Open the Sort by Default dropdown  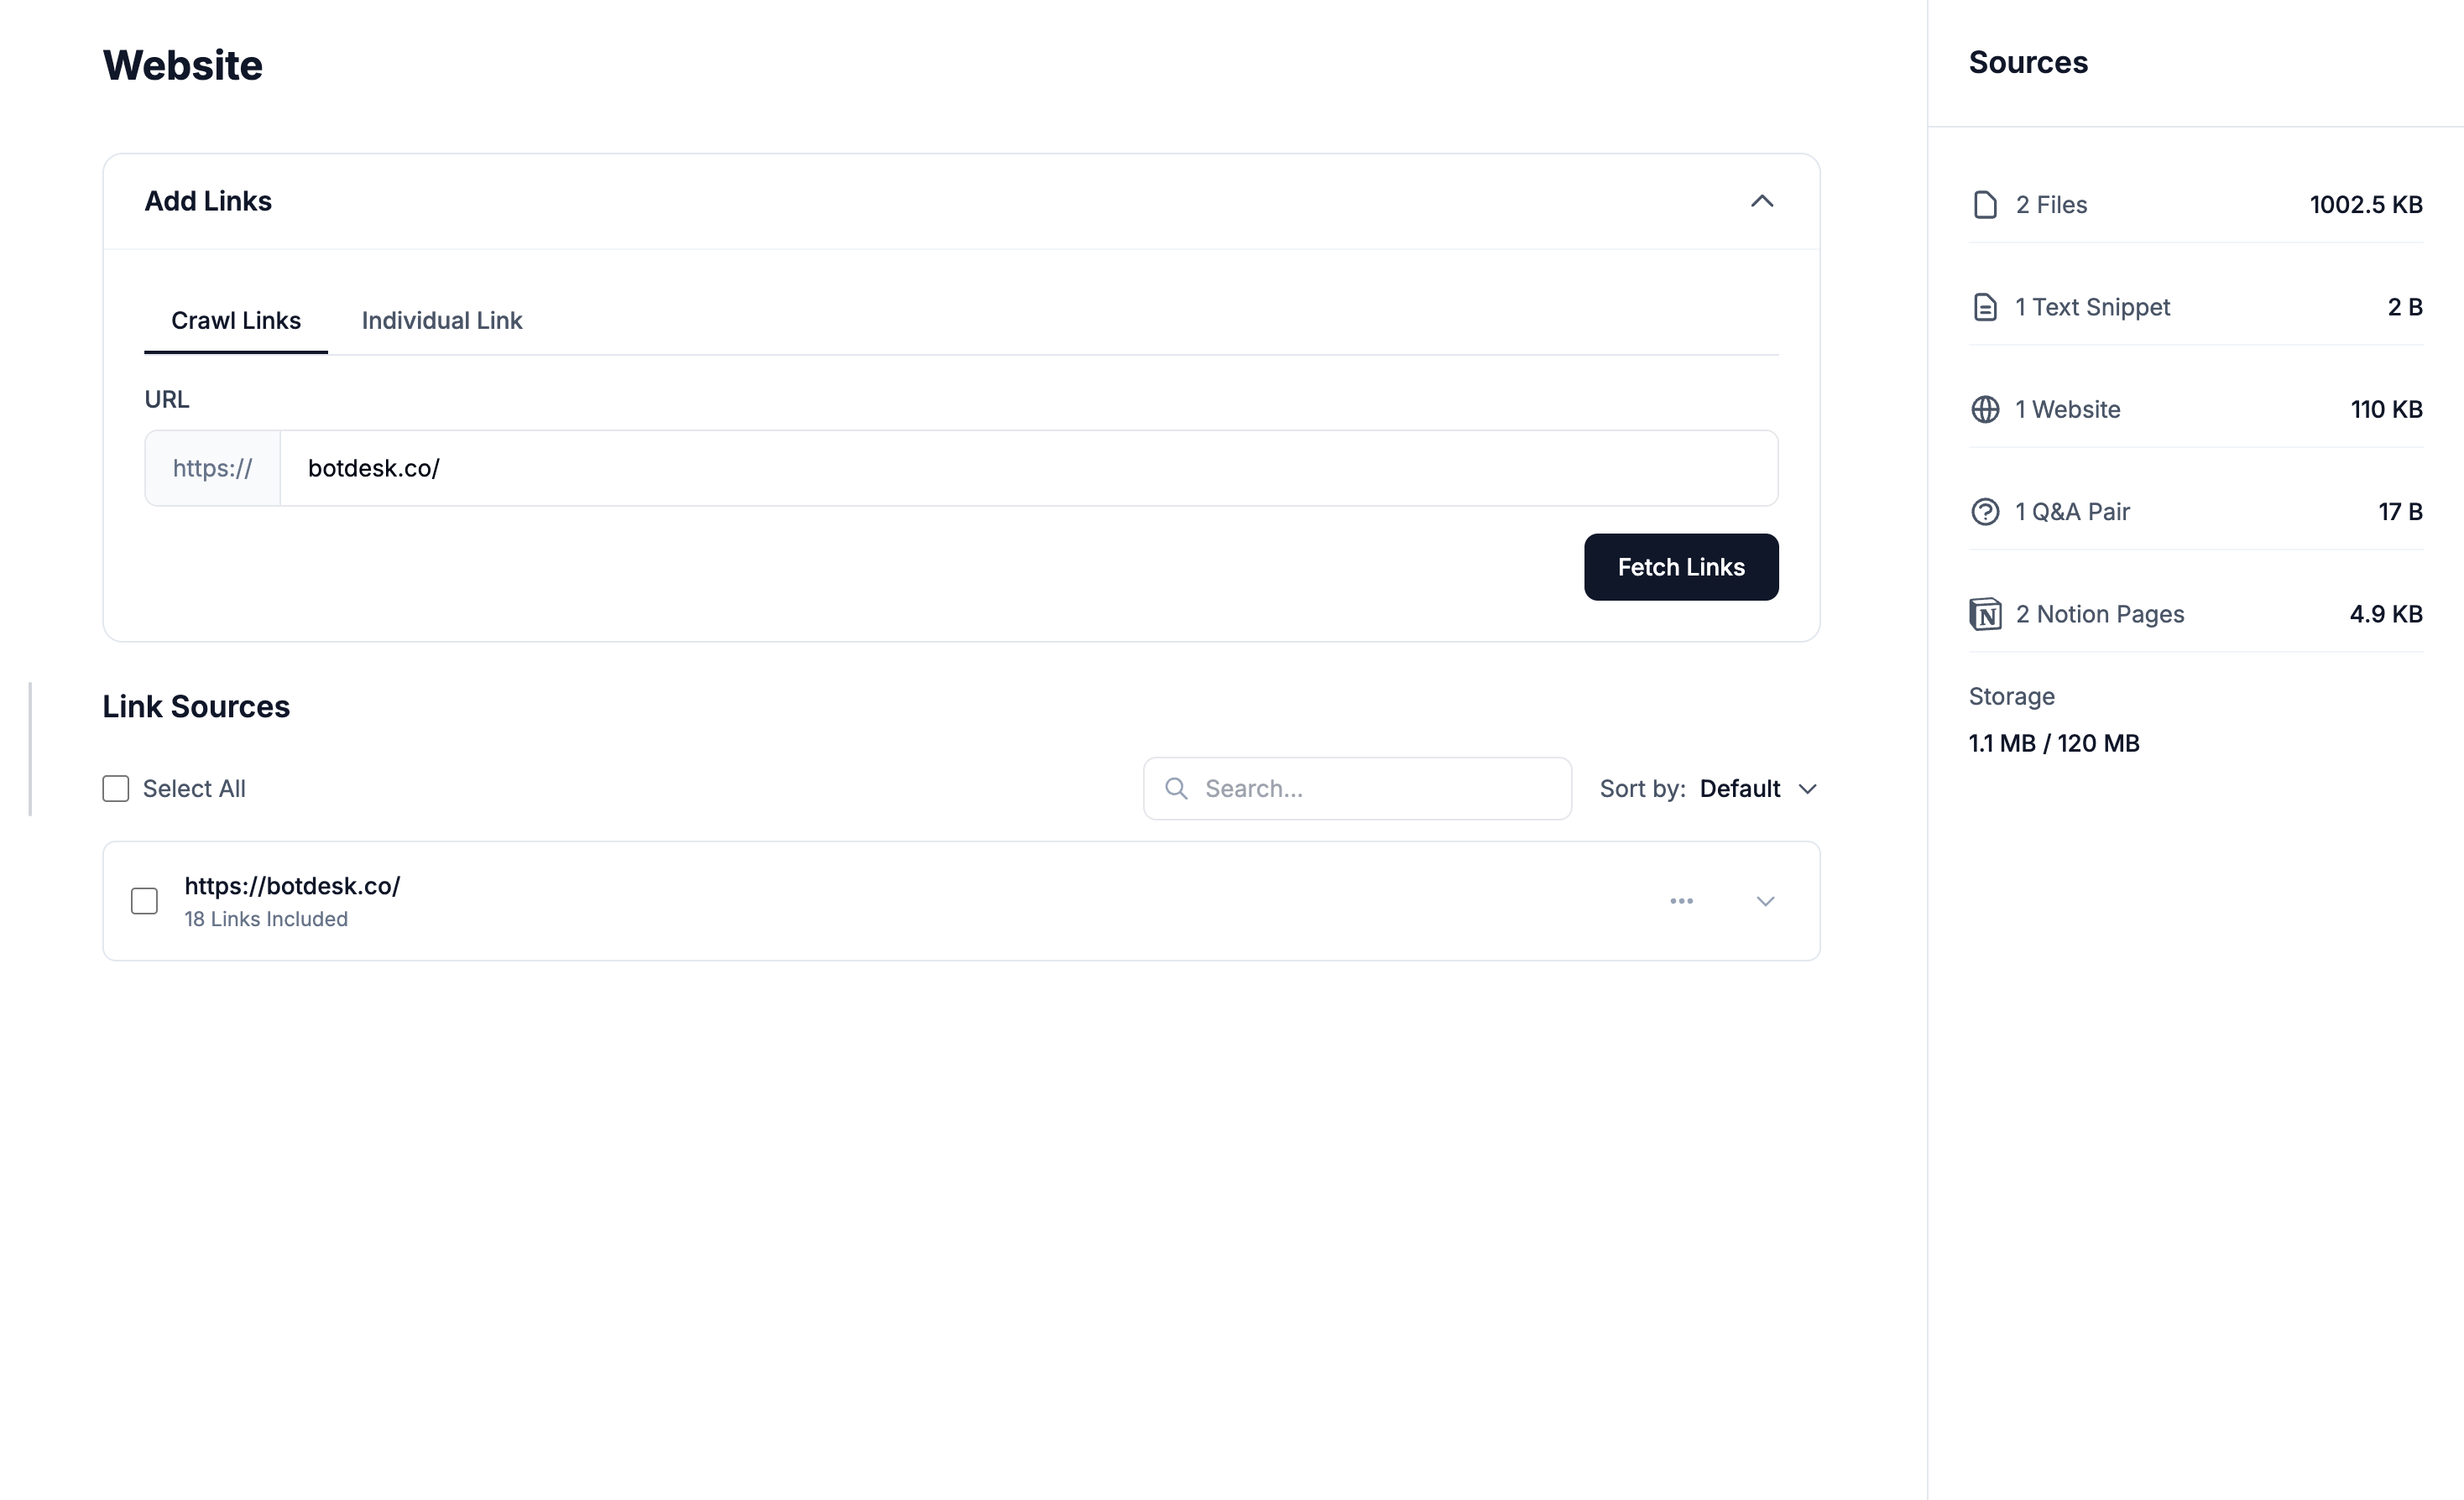(1757, 788)
